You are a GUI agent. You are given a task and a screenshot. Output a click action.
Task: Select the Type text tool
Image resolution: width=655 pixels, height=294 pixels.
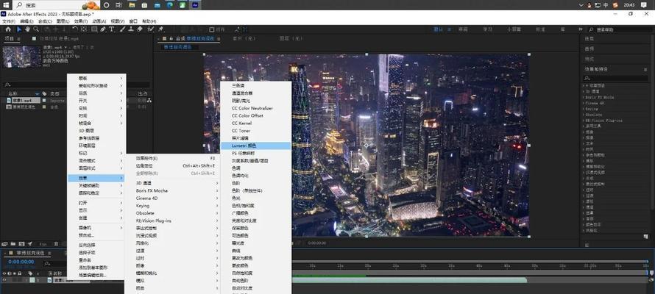112,29
